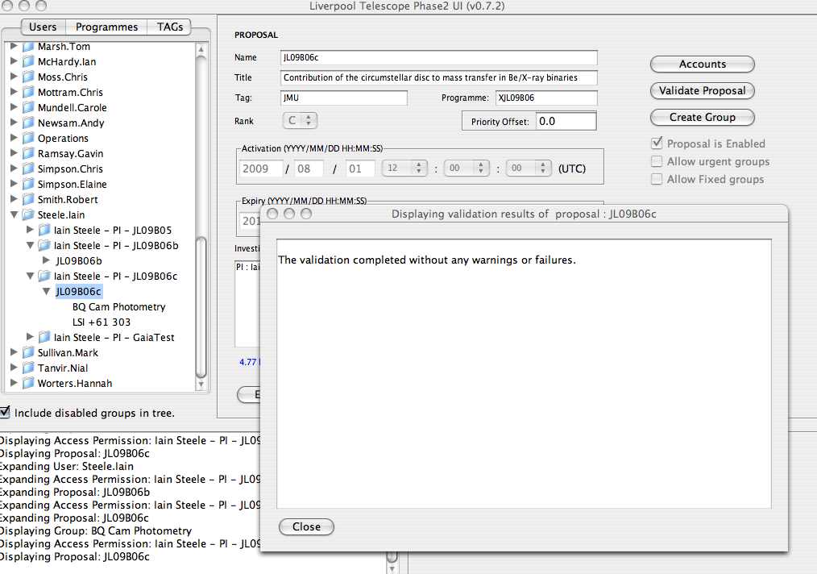
Task: Collapse the selected JL09B06c proposal node
Action: coord(47,291)
